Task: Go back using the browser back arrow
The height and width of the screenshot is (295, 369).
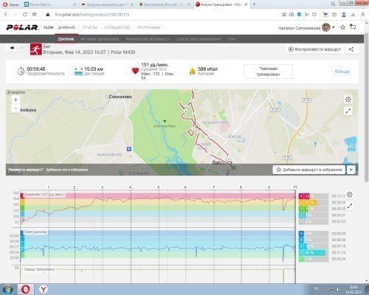Action: pos(6,15)
